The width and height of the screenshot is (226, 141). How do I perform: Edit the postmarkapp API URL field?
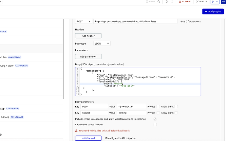tap(135, 22)
